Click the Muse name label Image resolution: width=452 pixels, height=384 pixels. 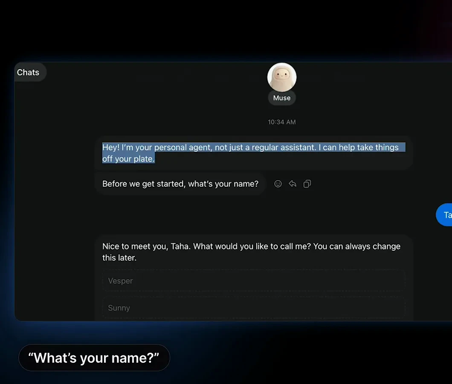282,98
